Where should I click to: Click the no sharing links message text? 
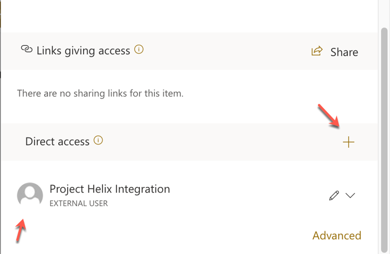click(x=100, y=94)
